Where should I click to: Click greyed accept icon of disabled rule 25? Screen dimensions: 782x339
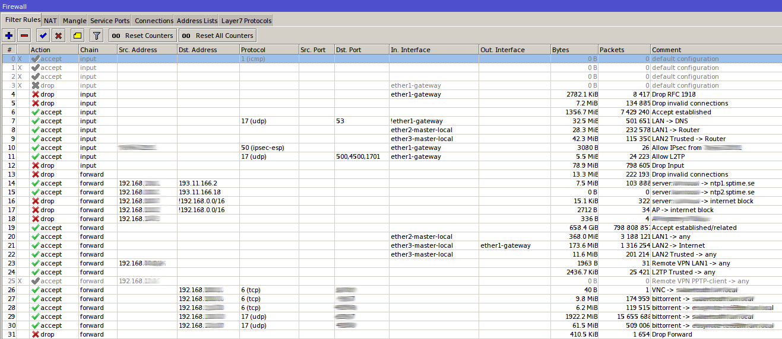coord(36,281)
